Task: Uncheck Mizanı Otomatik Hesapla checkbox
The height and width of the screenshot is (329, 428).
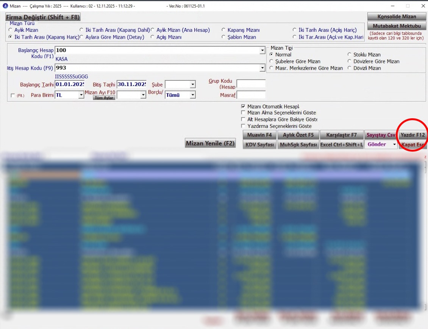Action: [243, 107]
